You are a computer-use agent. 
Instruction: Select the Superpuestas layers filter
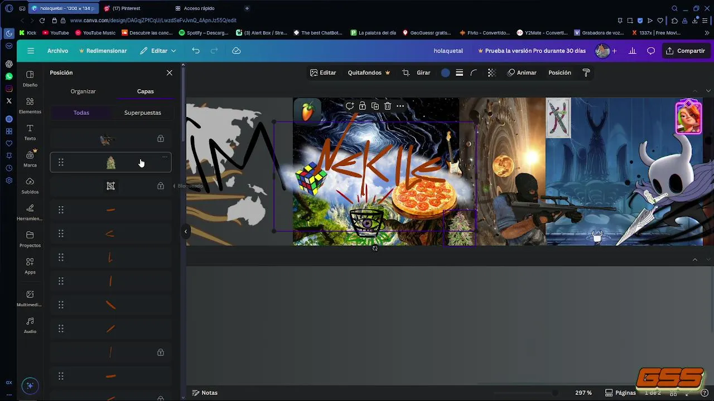click(143, 113)
